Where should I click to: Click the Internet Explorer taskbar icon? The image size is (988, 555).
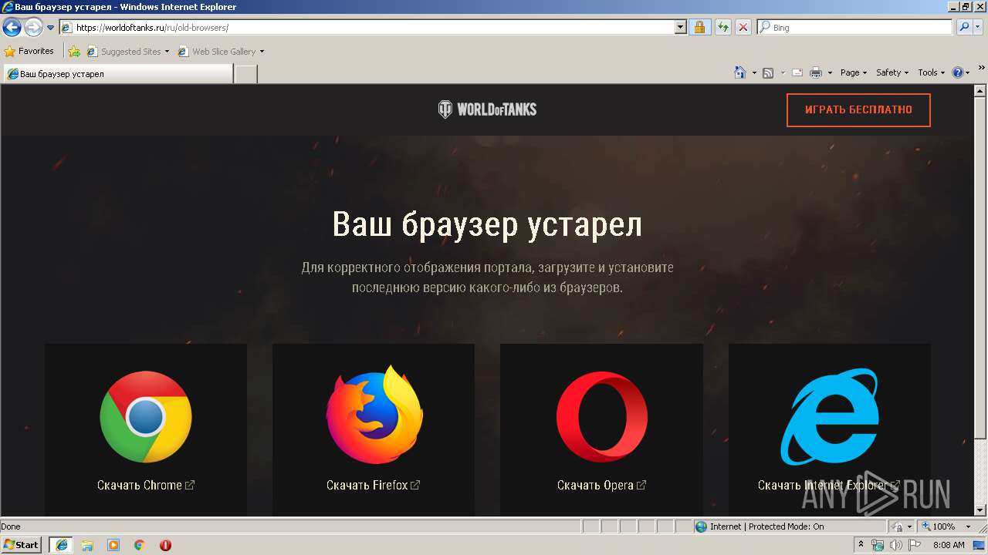point(62,545)
